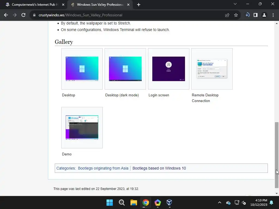This screenshot has width=279, height=209.
Task: Share this page via the share icon
Action: pyautogui.click(x=227, y=15)
